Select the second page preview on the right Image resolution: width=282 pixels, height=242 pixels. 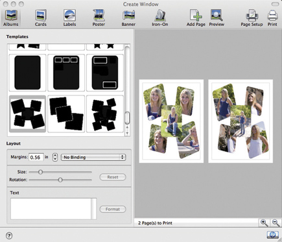[241, 121]
